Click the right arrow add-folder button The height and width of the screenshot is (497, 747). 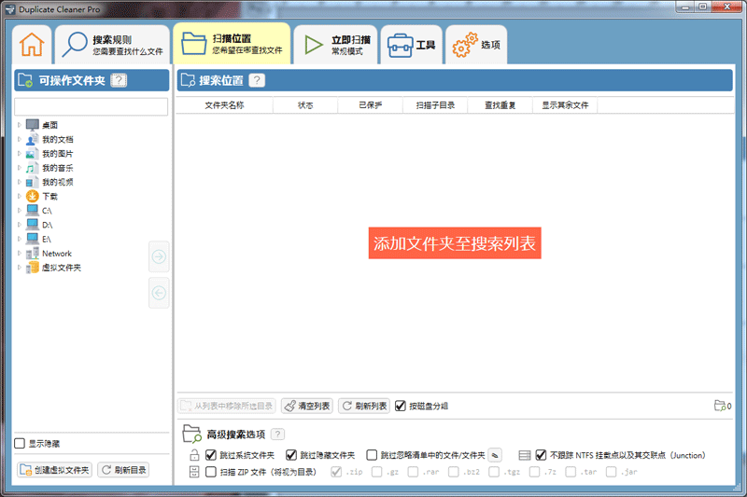coord(159,256)
